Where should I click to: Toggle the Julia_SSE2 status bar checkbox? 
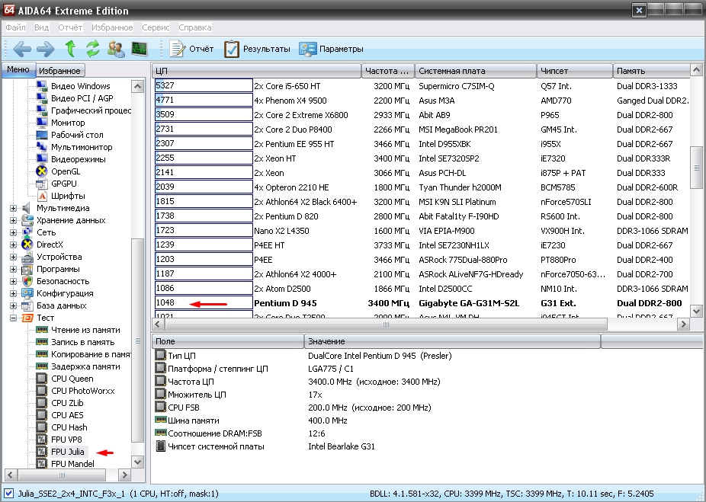coord(8,494)
